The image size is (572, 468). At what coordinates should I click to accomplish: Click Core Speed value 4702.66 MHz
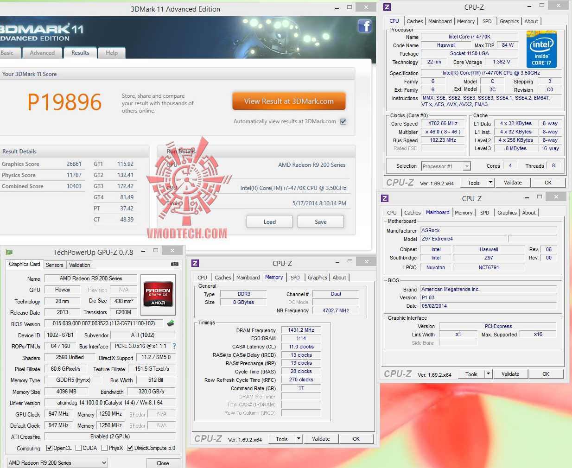pos(443,124)
